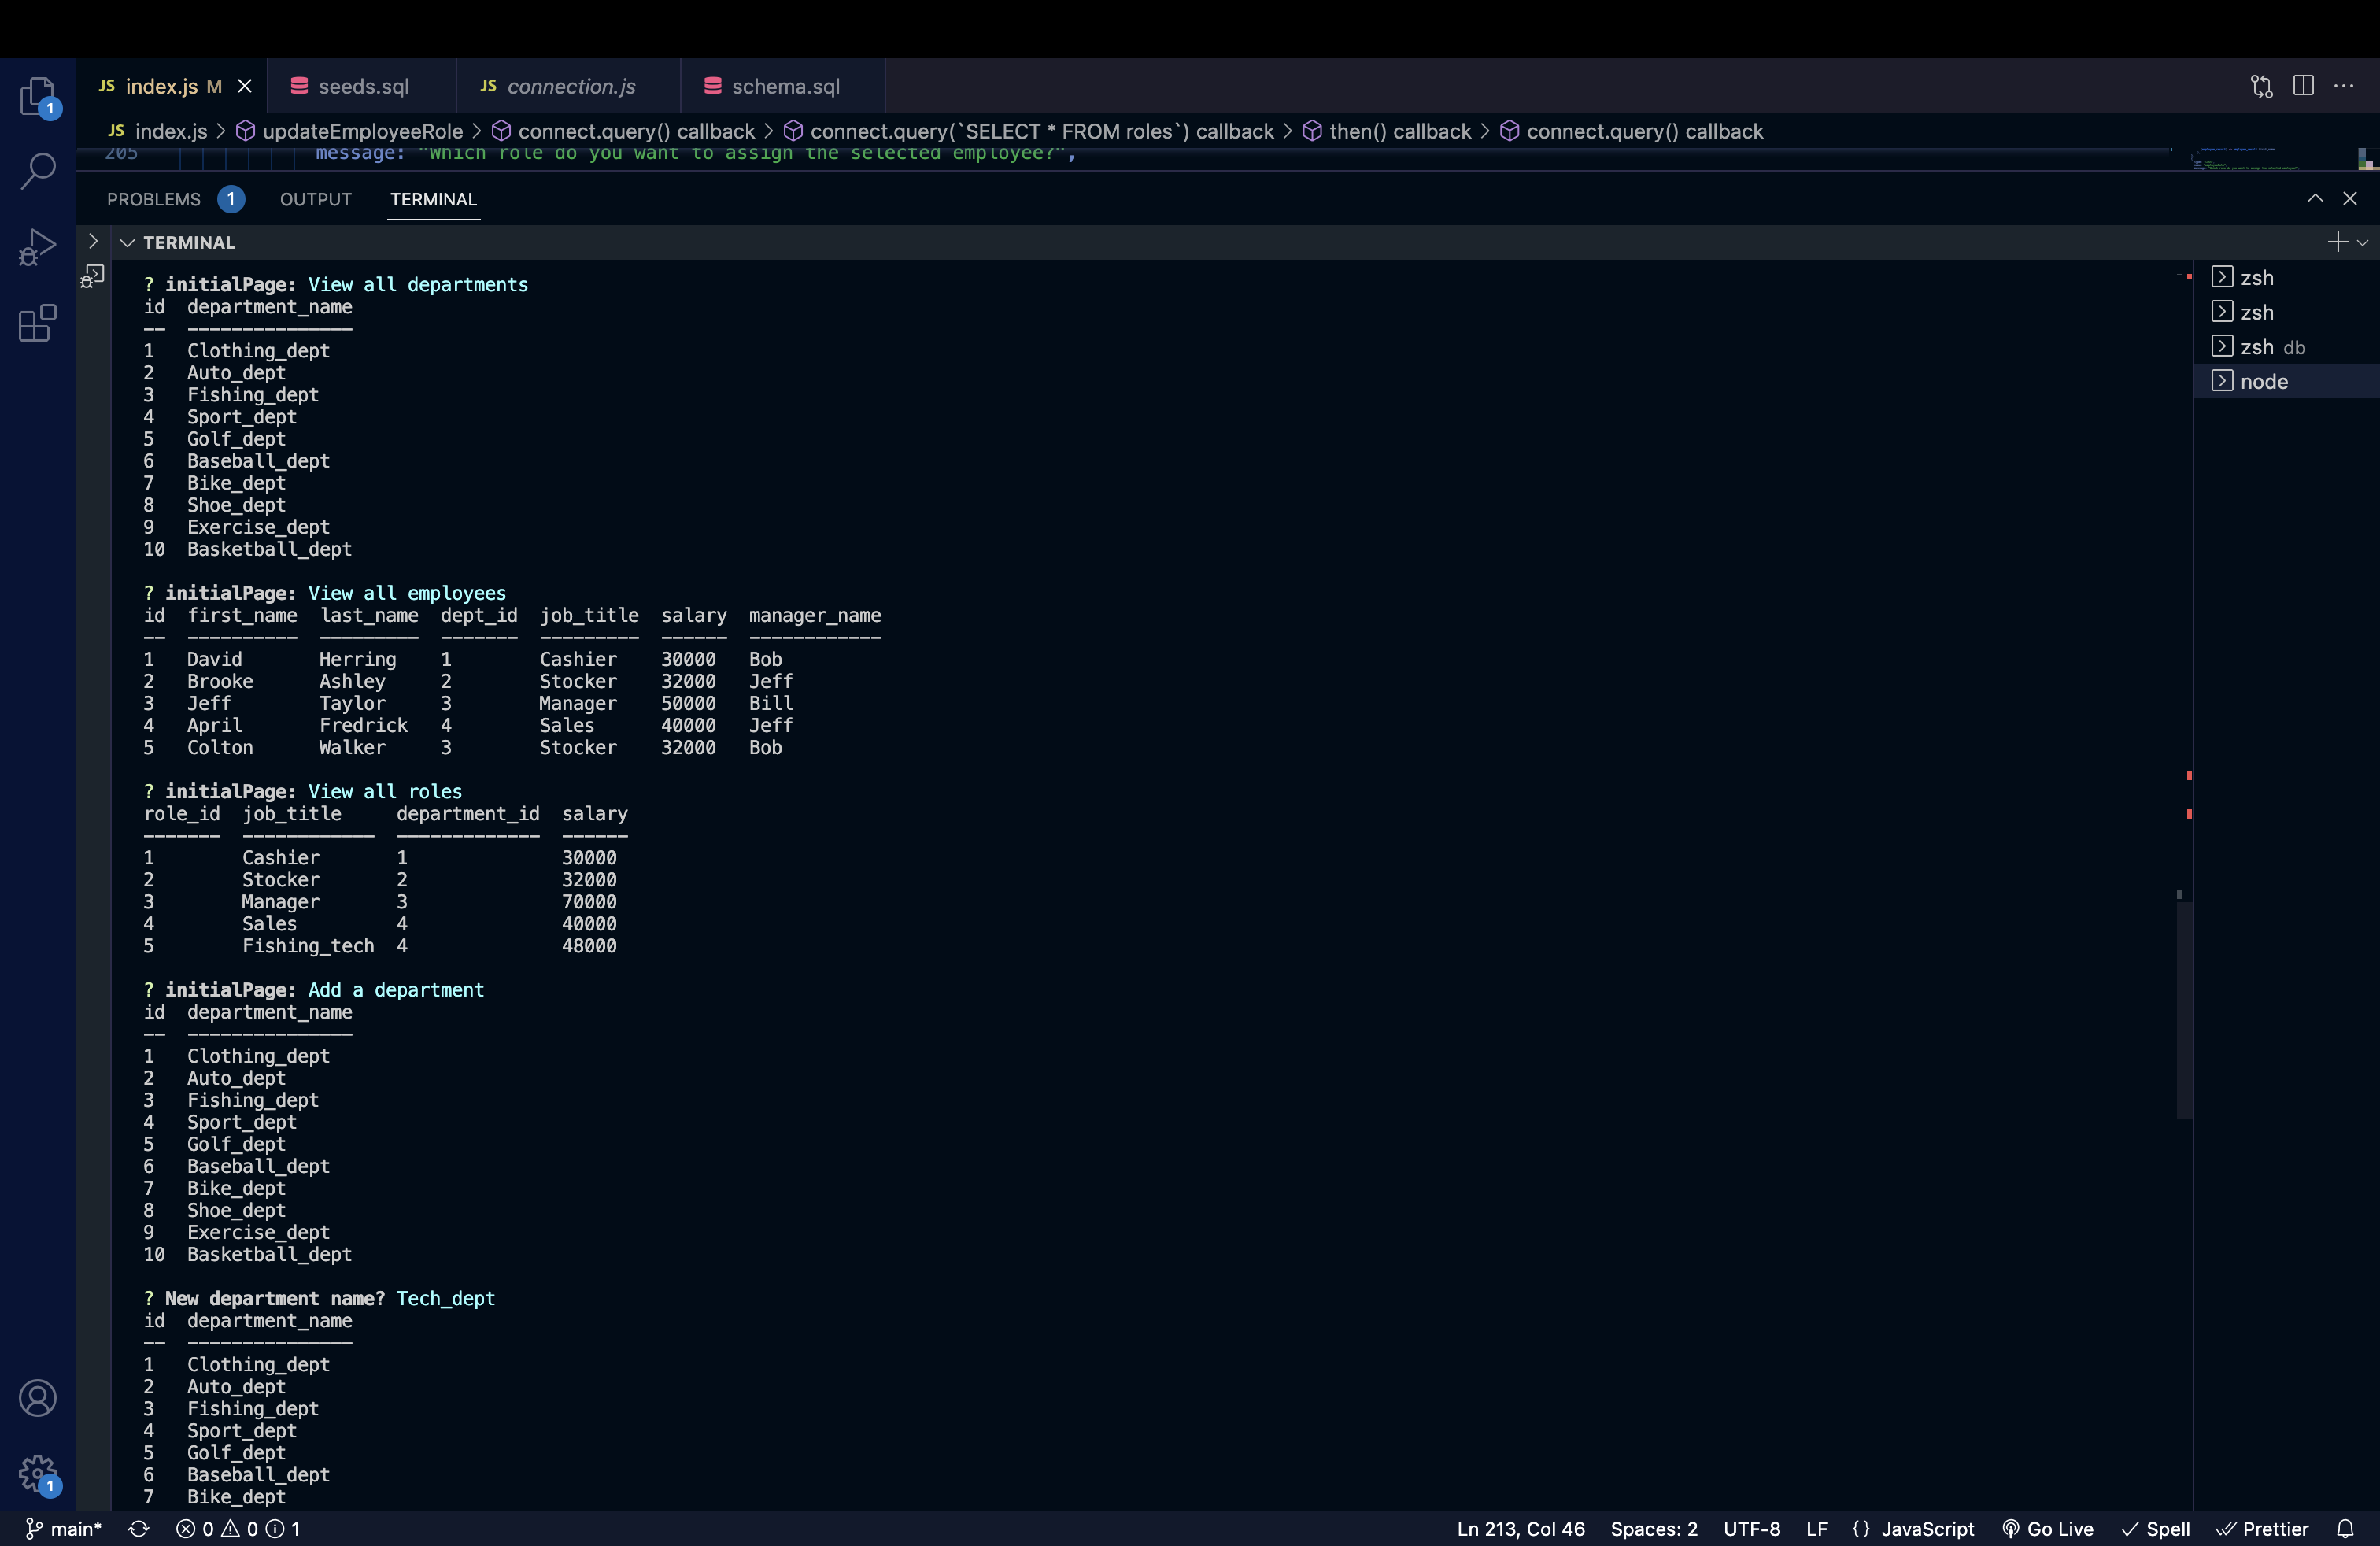Change end of line sequence LF
The height and width of the screenshot is (1546, 2380).
tap(1816, 1528)
